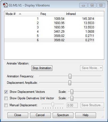Select mode 4 with frequency 3461.29
The height and width of the screenshot is (122, 108).
pyautogui.click(x=49, y=32)
